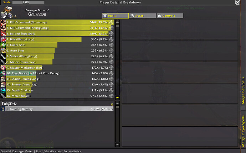The height and width of the screenshot is (153, 246).
Task: Expand the Bite (KhungLong) row plus icon
Action: pyautogui.click(x=112, y=39)
